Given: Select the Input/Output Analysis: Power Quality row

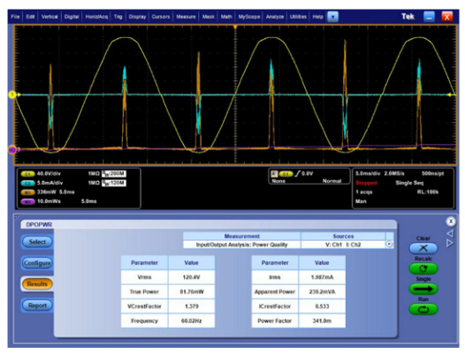Looking at the screenshot, I should point(241,245).
